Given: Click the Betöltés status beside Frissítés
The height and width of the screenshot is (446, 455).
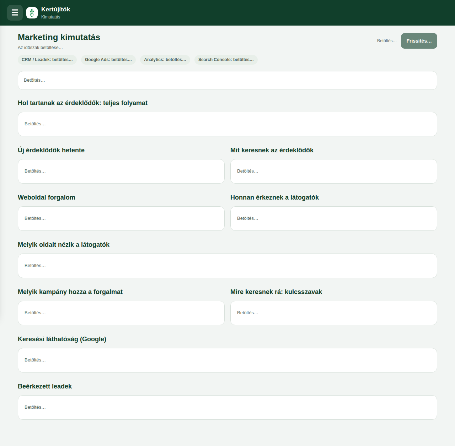Looking at the screenshot, I should tap(387, 41).
